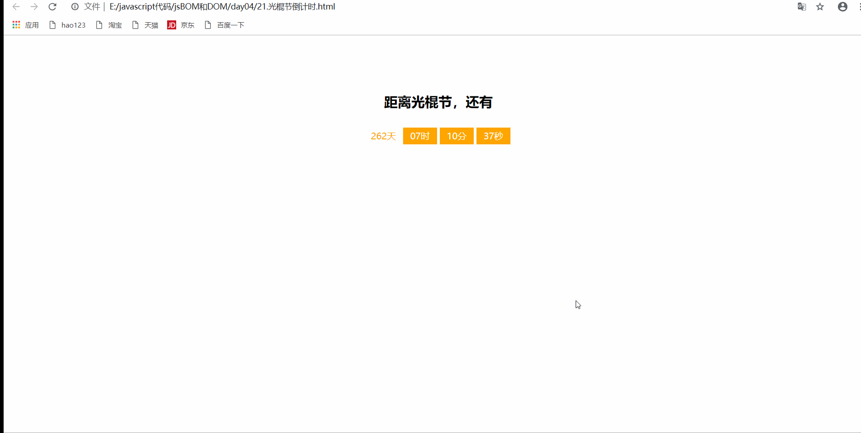Click the orange 07时 hours box
Image resolution: width=861 pixels, height=433 pixels.
(420, 136)
